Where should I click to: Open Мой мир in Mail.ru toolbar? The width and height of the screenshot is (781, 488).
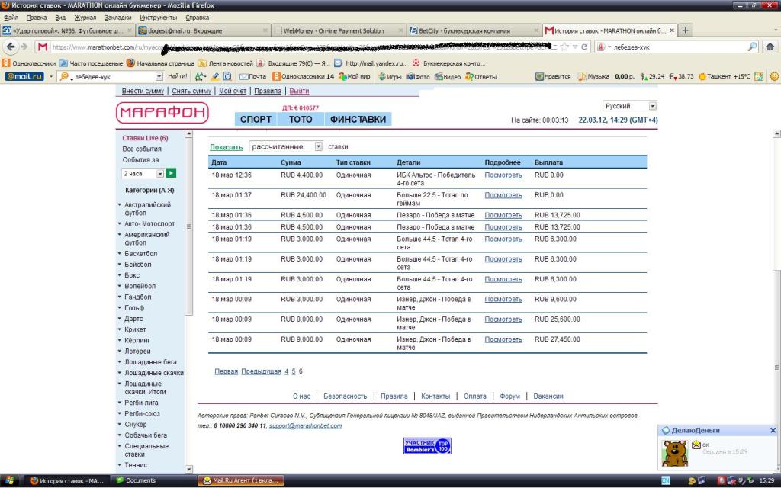tap(354, 77)
